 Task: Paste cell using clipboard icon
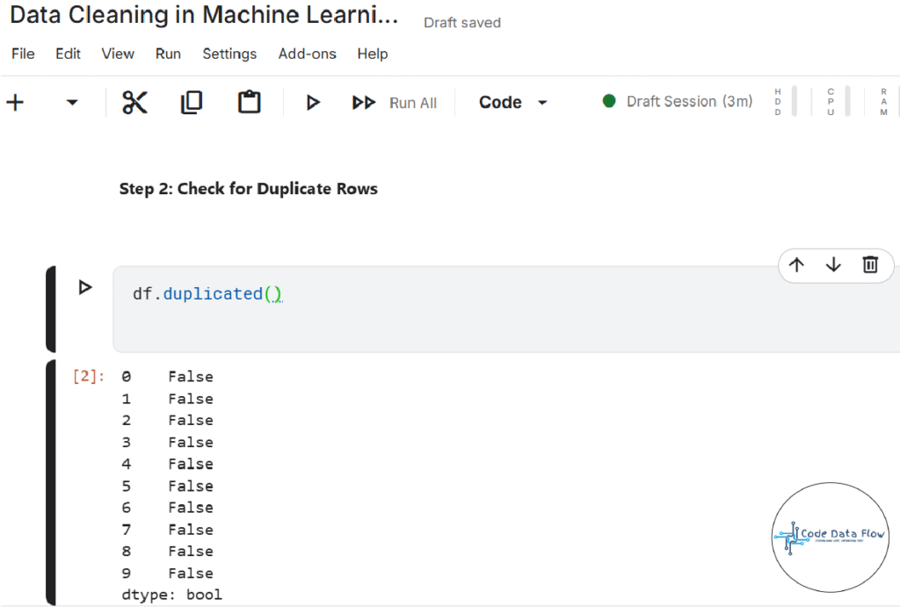click(250, 103)
